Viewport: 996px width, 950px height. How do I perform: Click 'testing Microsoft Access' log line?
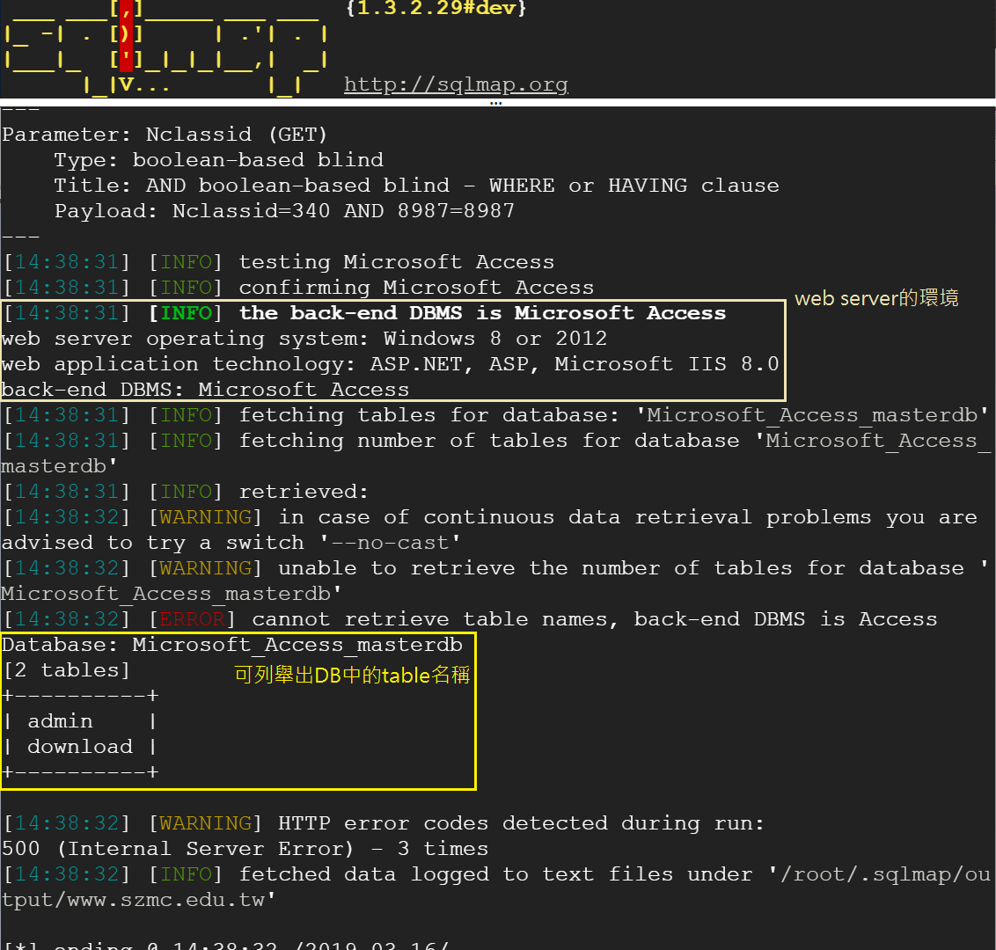coord(279,262)
